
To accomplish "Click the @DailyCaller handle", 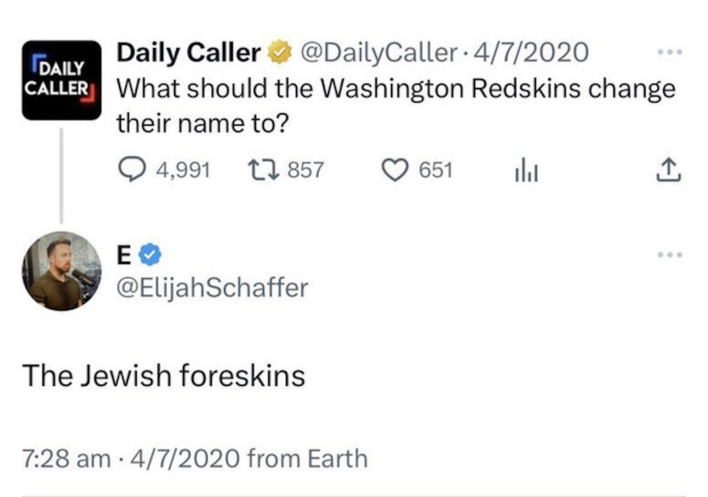I will (x=378, y=52).
